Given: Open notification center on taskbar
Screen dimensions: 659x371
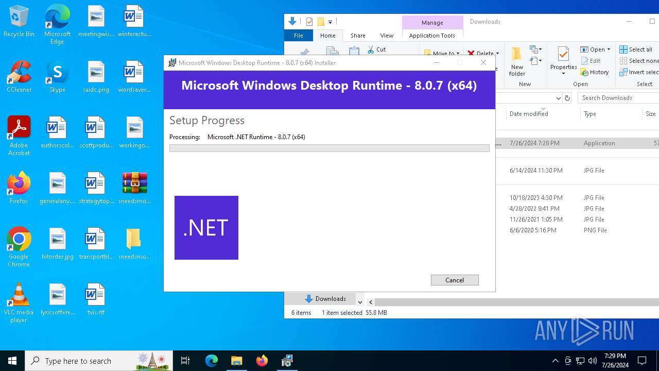Looking at the screenshot, I should [x=642, y=361].
